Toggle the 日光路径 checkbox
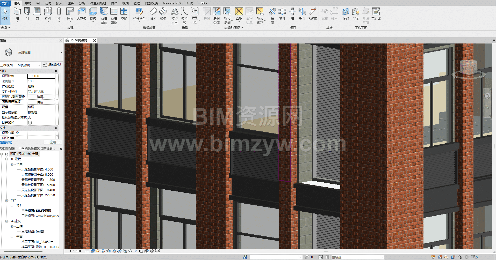The height and width of the screenshot is (260, 496). [30, 123]
